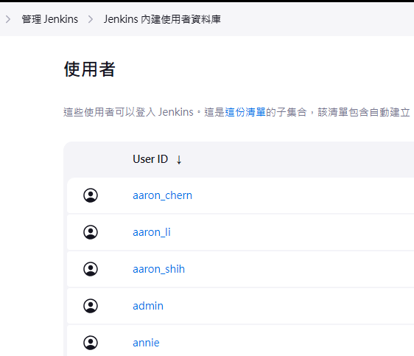
Task: Click the avatar icon for aaron_chern
Action: (91, 195)
